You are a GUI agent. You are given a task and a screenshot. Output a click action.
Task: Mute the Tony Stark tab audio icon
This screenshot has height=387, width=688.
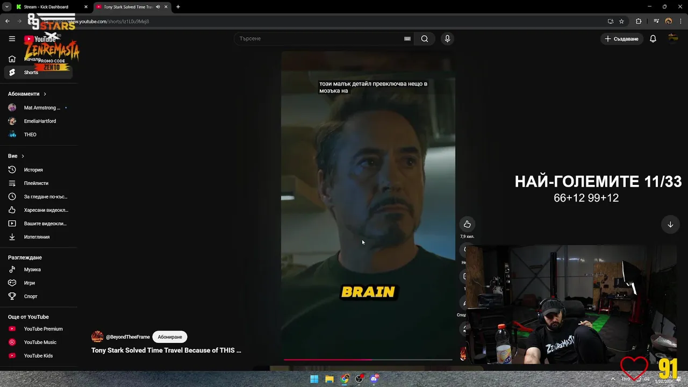pos(157,7)
